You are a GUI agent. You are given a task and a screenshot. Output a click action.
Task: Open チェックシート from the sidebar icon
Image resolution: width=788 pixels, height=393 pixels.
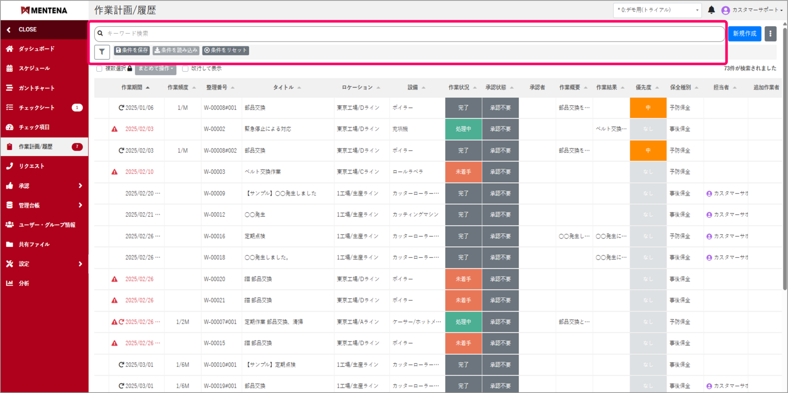[9, 108]
